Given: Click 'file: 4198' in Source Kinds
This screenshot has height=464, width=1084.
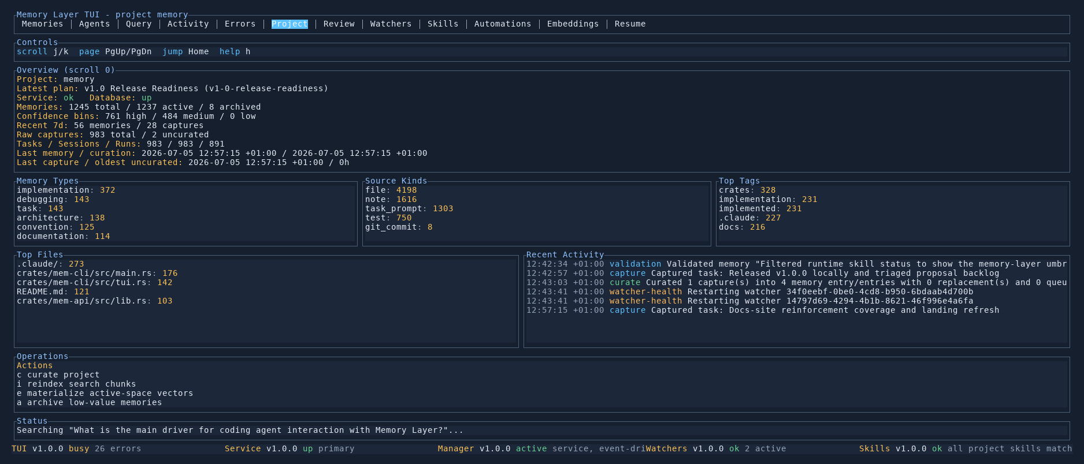Looking at the screenshot, I should pyautogui.click(x=391, y=190).
